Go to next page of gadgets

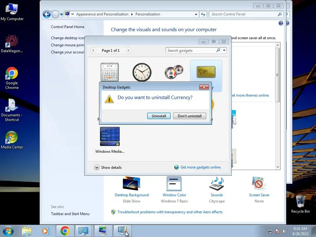tap(128, 50)
